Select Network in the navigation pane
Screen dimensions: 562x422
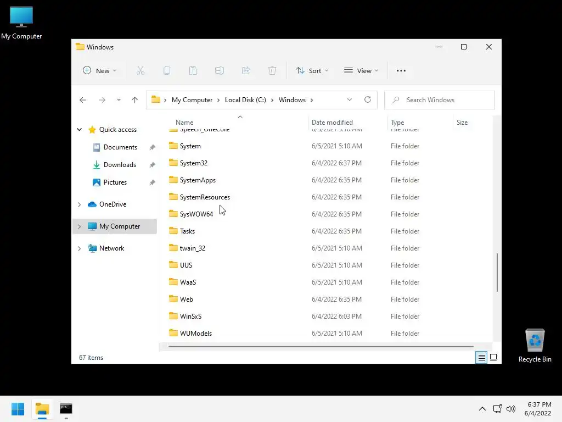tap(111, 248)
